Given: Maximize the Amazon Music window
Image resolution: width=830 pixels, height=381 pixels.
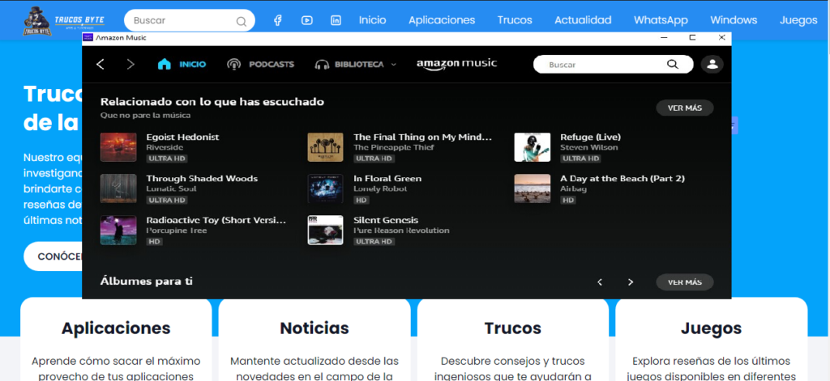Looking at the screenshot, I should click(x=692, y=37).
